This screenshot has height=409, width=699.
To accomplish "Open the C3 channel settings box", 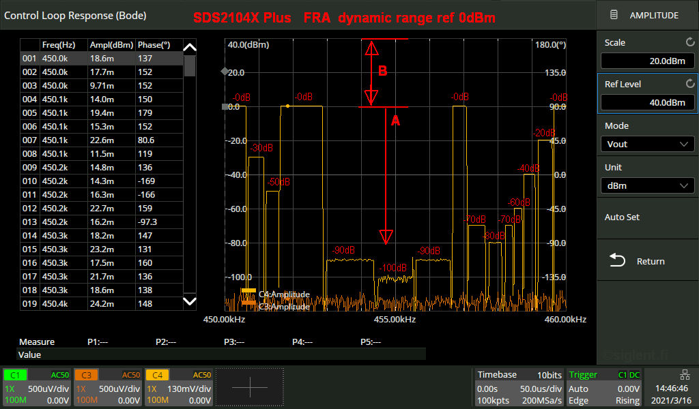I will pyautogui.click(x=109, y=387).
